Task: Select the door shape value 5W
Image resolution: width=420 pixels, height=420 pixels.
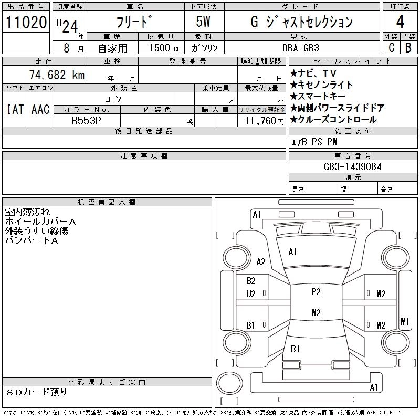Action: coord(203,22)
